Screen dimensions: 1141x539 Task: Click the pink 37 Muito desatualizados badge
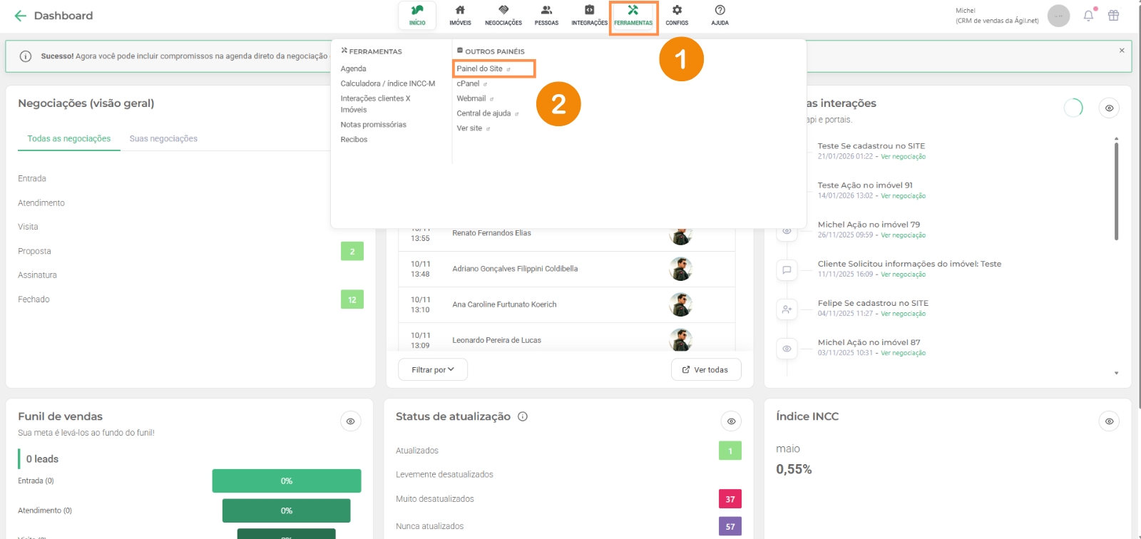pos(730,499)
